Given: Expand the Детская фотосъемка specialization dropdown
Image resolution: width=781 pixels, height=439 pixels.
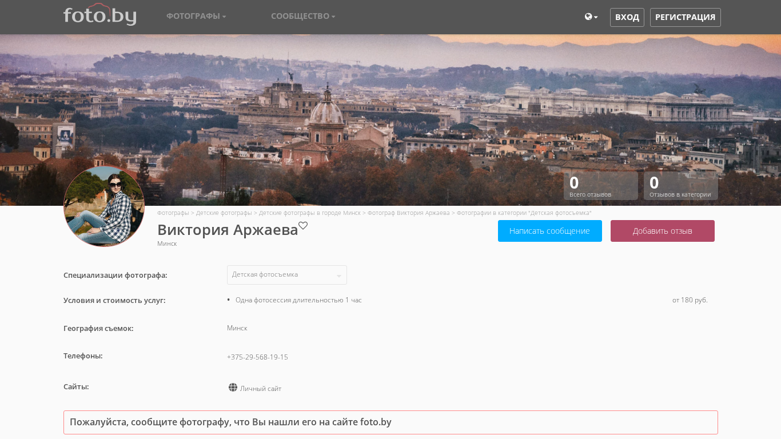Looking at the screenshot, I should [x=287, y=275].
